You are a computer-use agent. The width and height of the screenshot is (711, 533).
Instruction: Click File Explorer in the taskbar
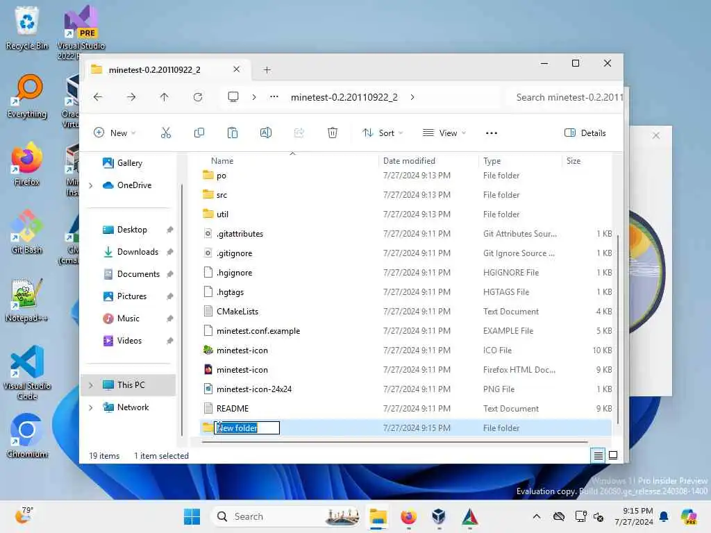[x=378, y=516]
